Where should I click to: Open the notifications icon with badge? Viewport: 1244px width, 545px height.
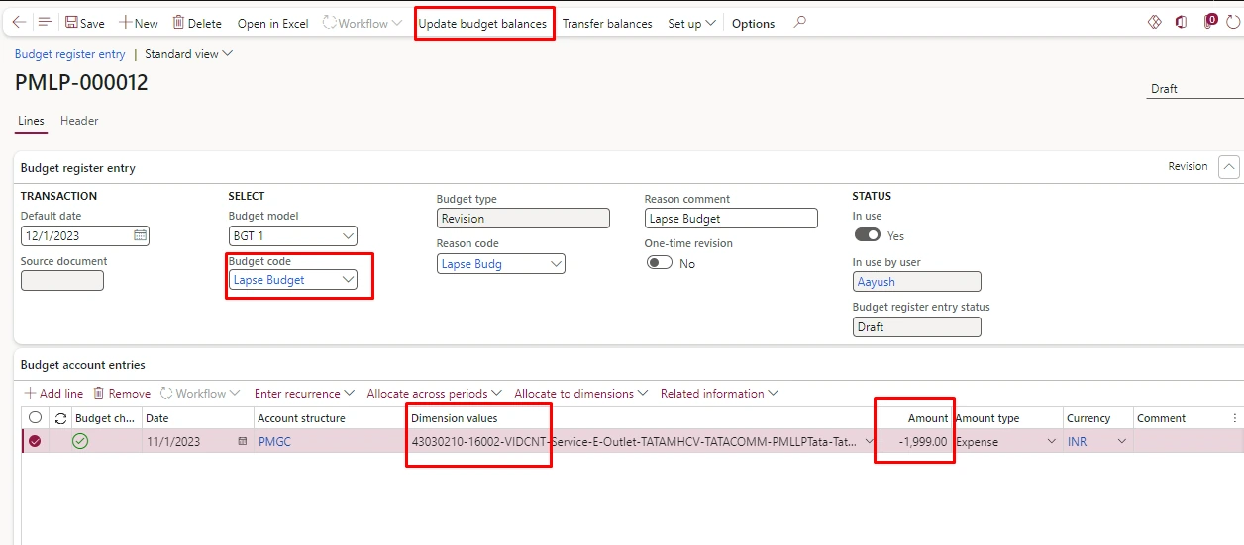(x=1210, y=21)
